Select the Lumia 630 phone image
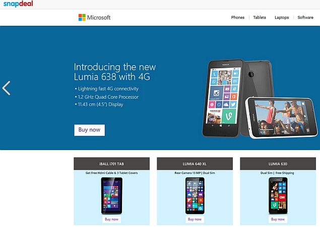 pos(278,196)
